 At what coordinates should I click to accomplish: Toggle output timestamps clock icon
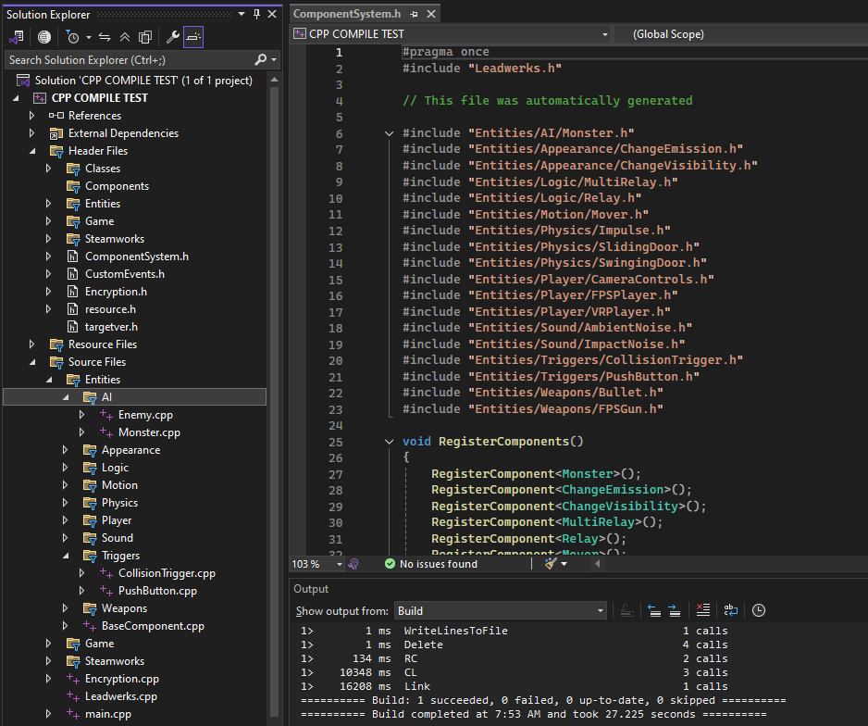[x=759, y=610]
